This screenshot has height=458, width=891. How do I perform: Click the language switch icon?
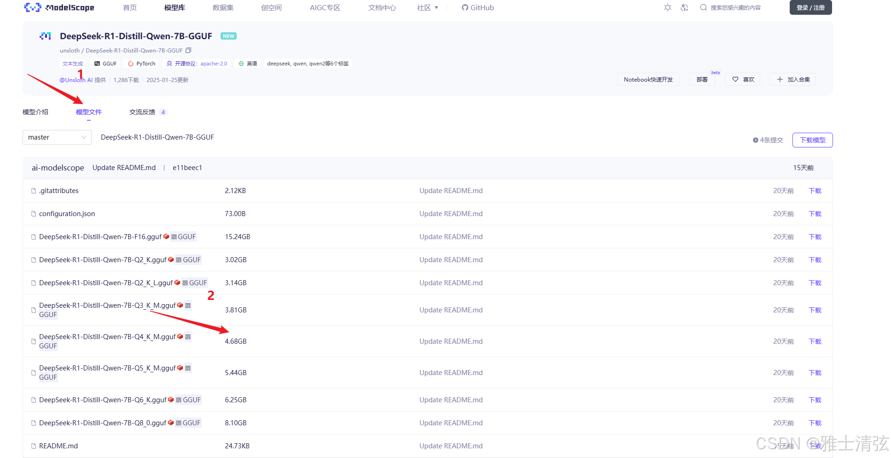point(684,7)
